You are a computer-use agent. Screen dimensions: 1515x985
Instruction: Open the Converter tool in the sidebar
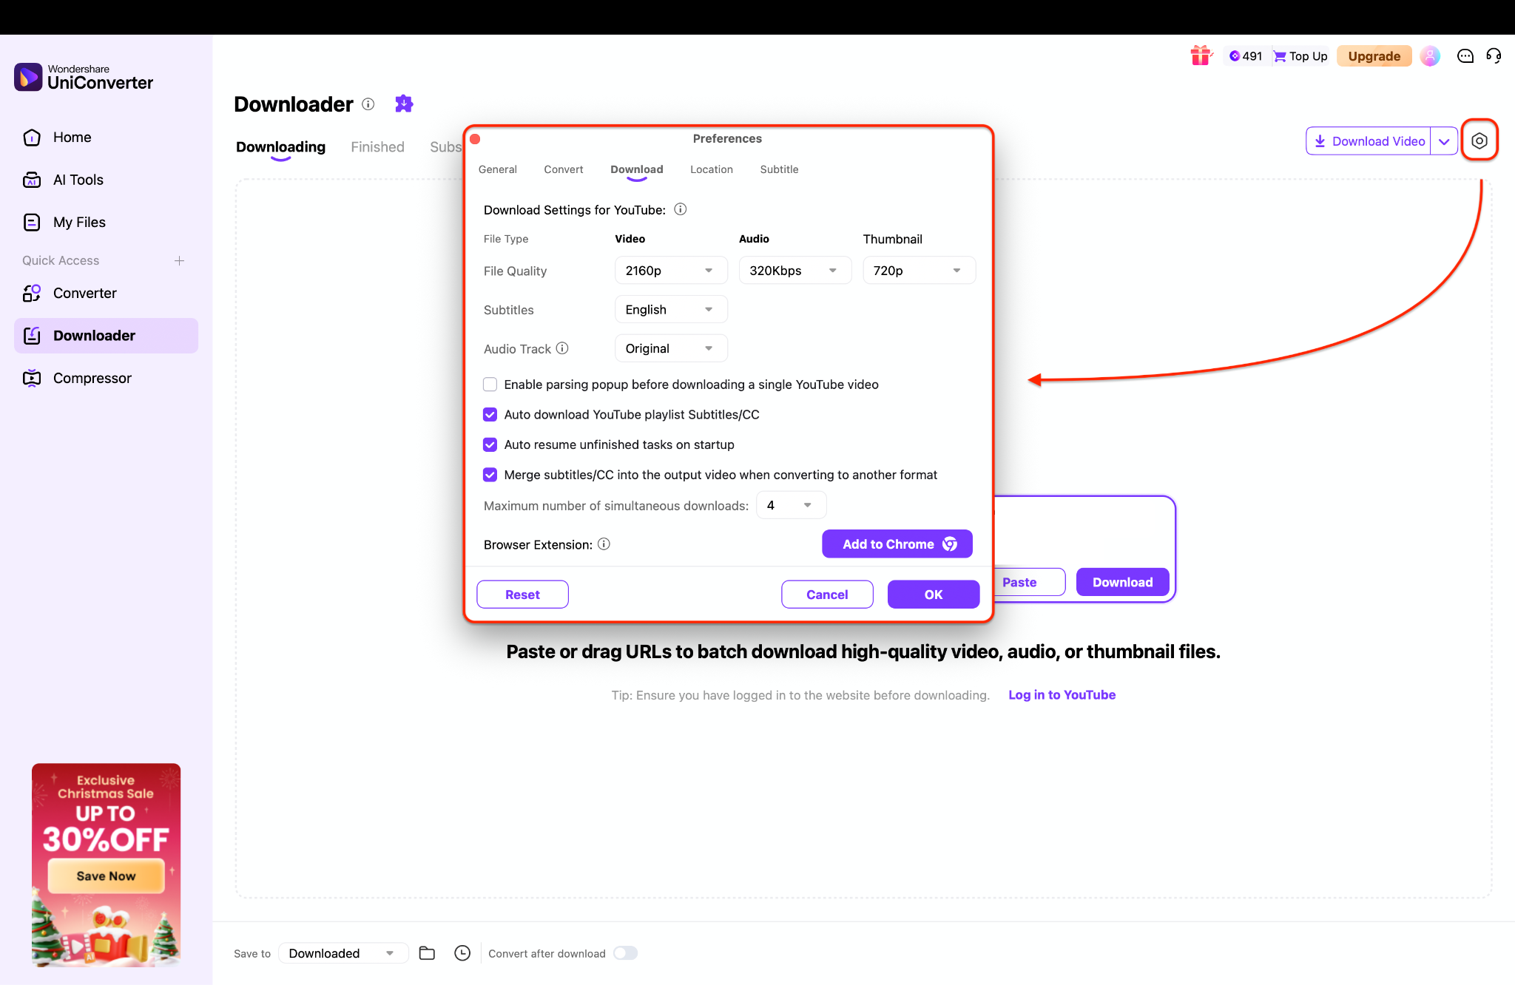coord(84,293)
